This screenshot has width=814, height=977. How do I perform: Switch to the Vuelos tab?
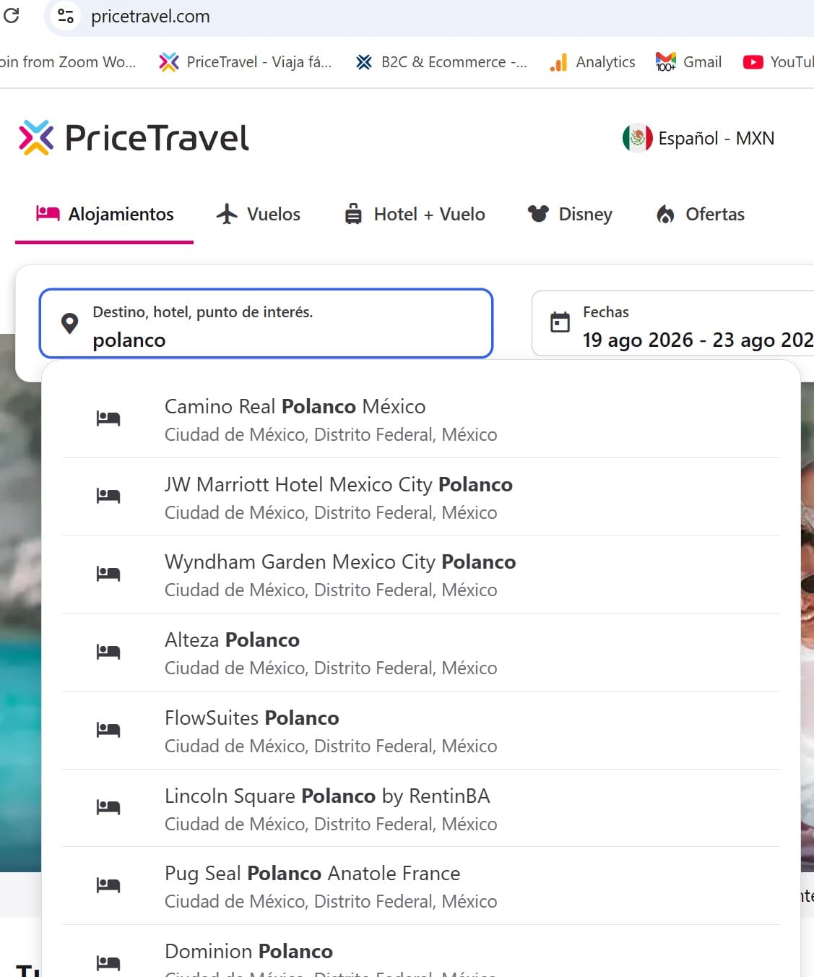[258, 214]
